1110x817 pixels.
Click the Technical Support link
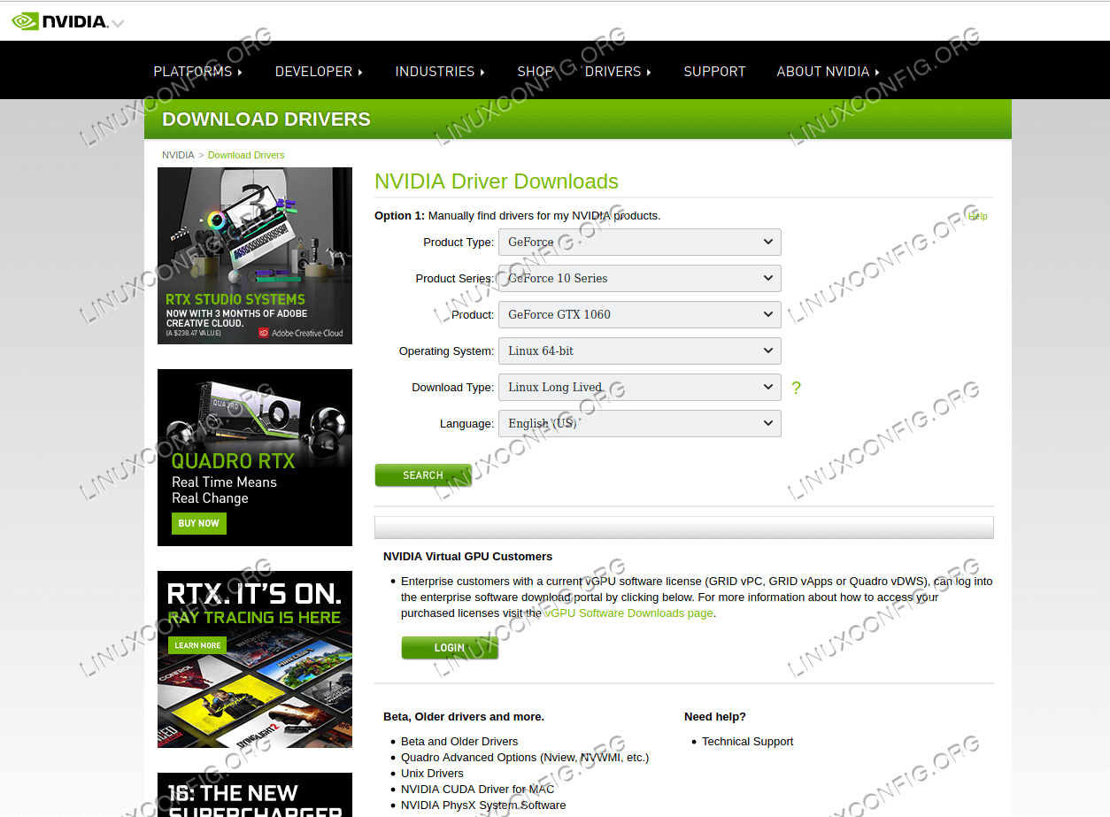pyautogui.click(x=747, y=742)
